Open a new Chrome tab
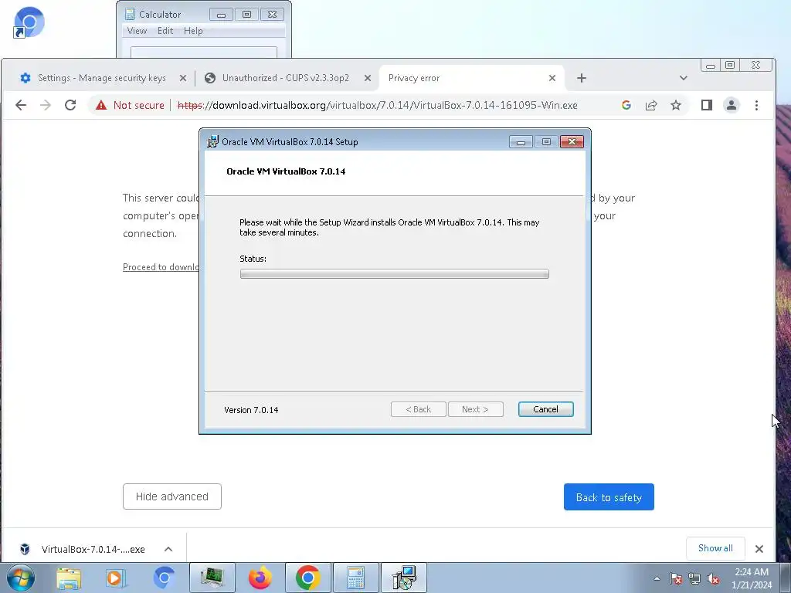Viewport: 791px width, 593px height. pos(581,78)
